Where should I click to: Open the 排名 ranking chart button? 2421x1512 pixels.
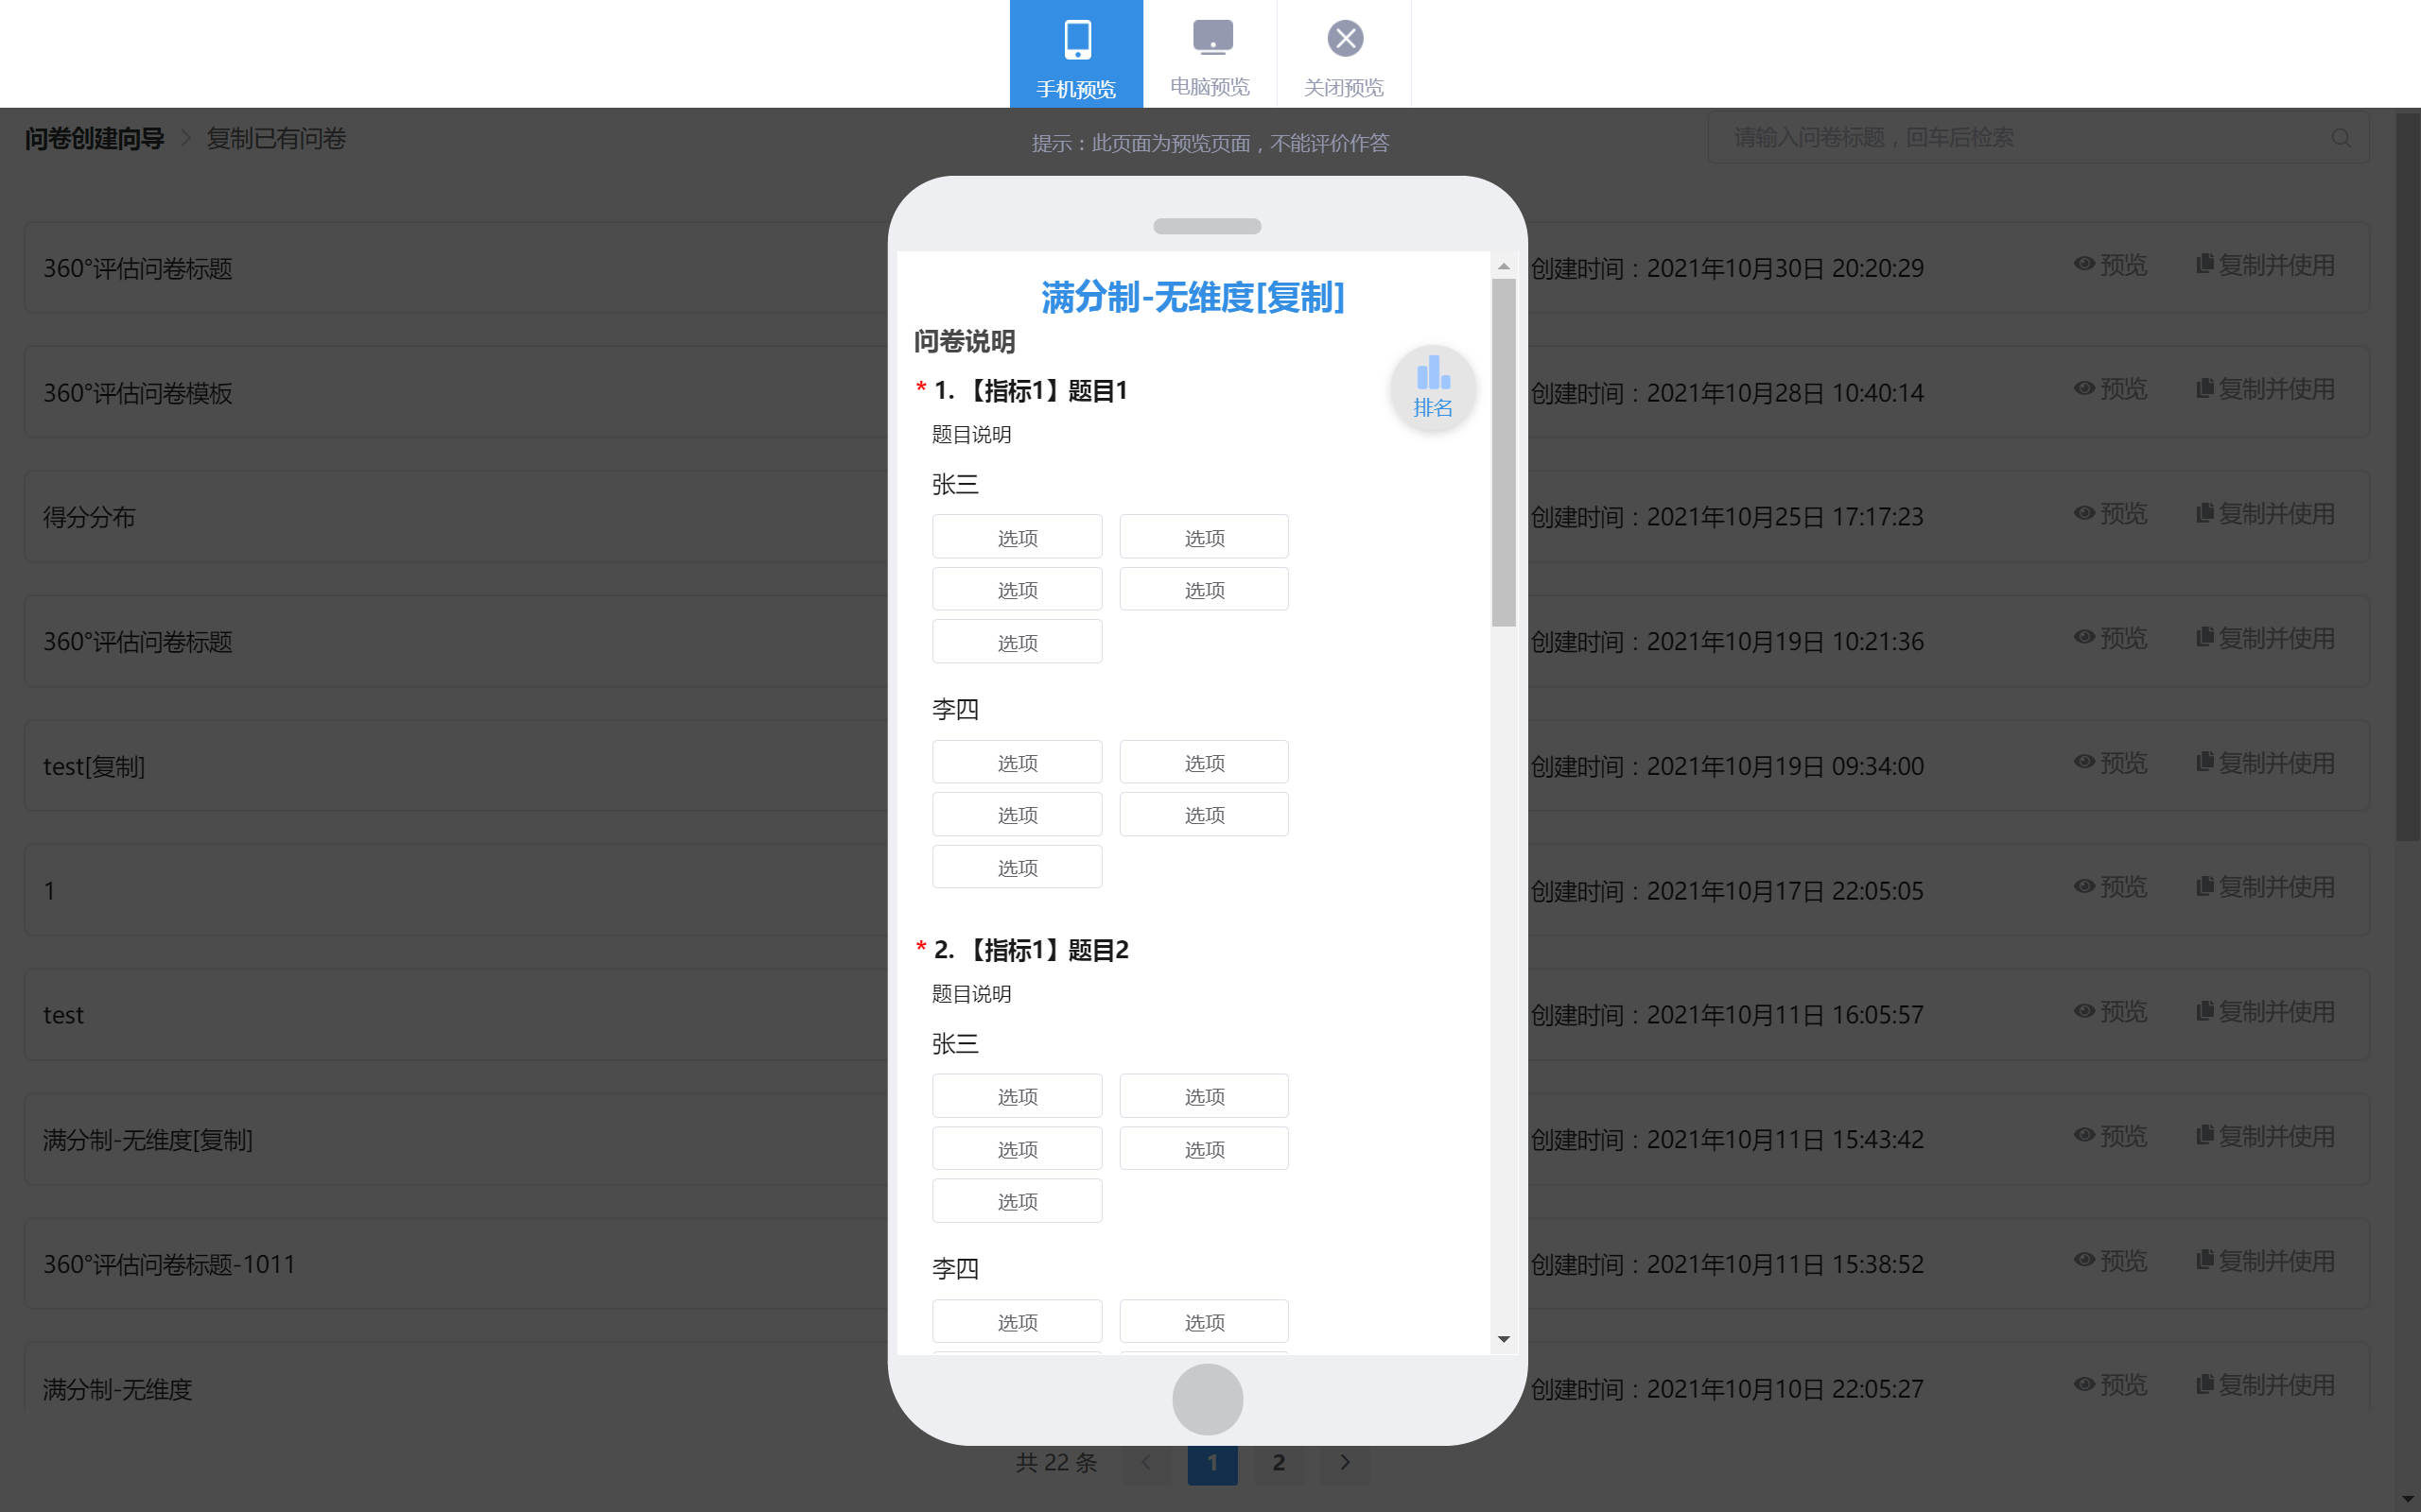tap(1433, 388)
